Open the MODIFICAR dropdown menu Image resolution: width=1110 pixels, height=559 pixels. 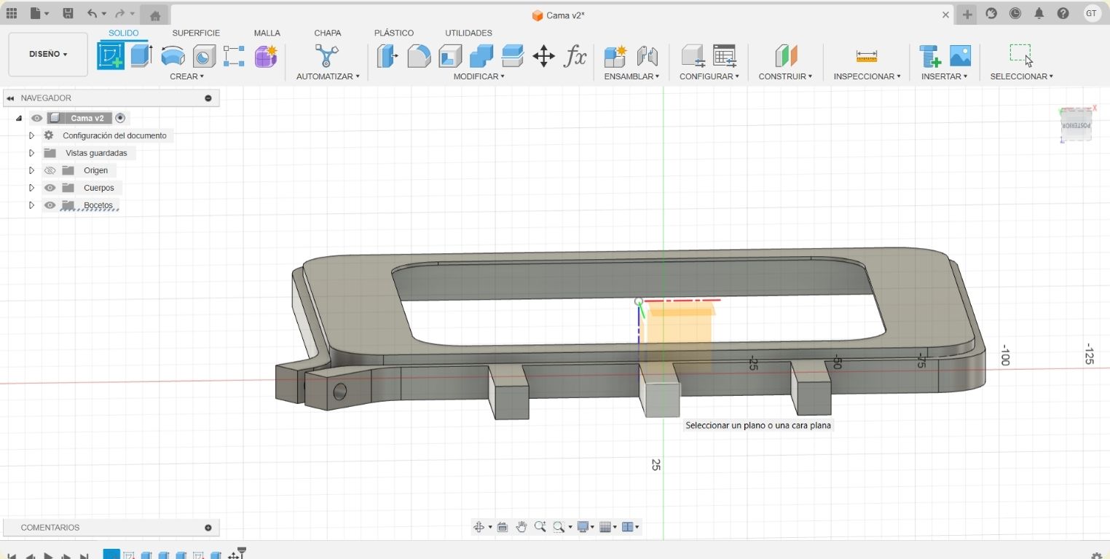479,76
